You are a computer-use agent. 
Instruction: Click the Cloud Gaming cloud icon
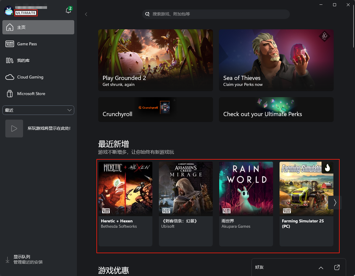point(10,77)
